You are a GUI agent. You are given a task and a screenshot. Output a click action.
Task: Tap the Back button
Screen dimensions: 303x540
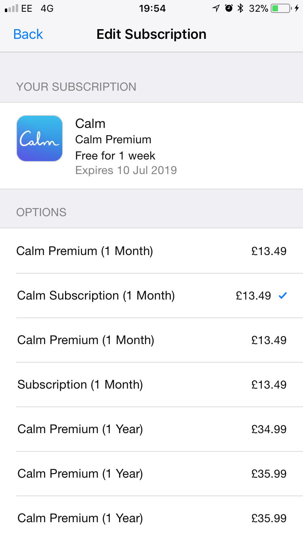coord(28,34)
